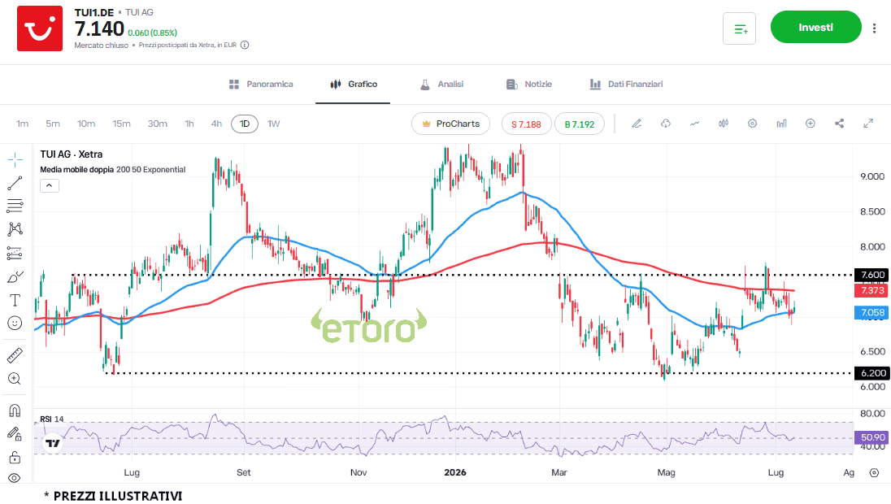Click the 7.600 price level marker
Screen dimensions: 891x504
point(872,275)
